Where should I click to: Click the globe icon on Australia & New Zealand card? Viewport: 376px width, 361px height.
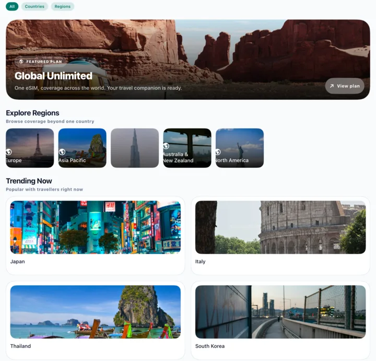coord(166,146)
